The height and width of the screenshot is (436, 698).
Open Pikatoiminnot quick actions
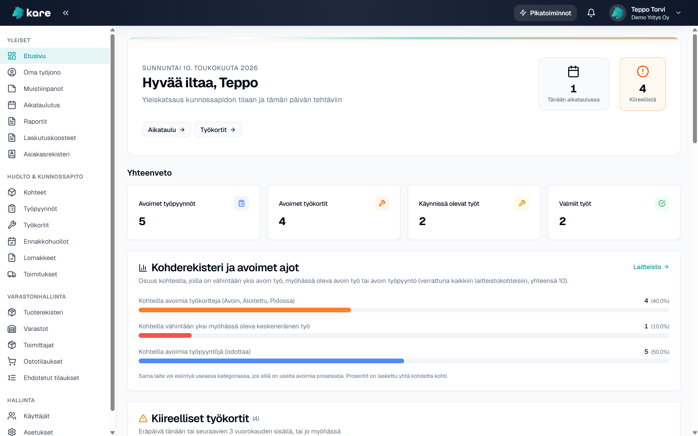coord(545,13)
